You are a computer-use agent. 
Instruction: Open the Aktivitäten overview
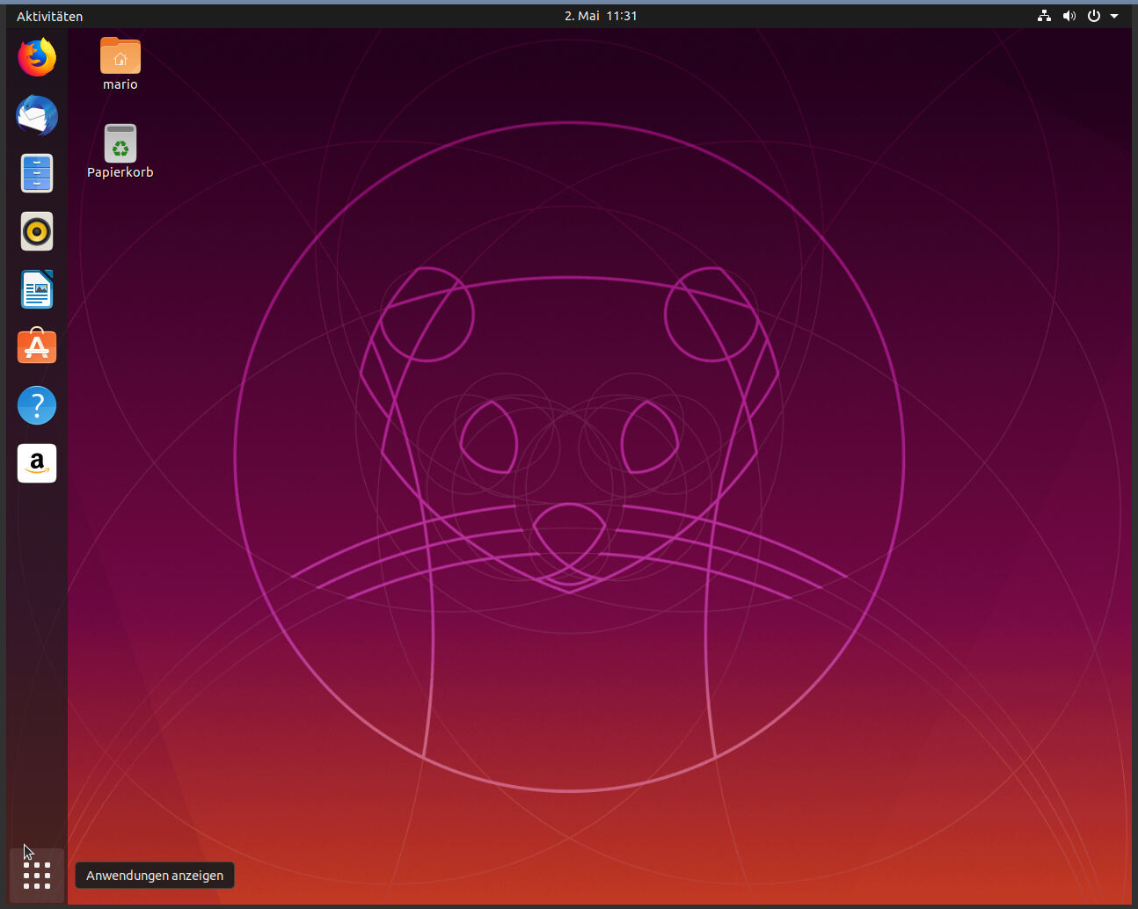click(x=50, y=16)
